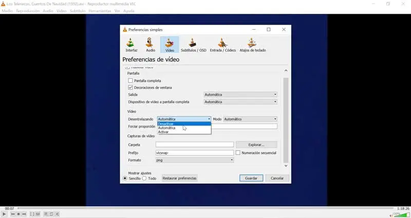This screenshot has width=411, height=218.
Task: Enable Pantalla completa checkbox
Action: tap(130, 81)
